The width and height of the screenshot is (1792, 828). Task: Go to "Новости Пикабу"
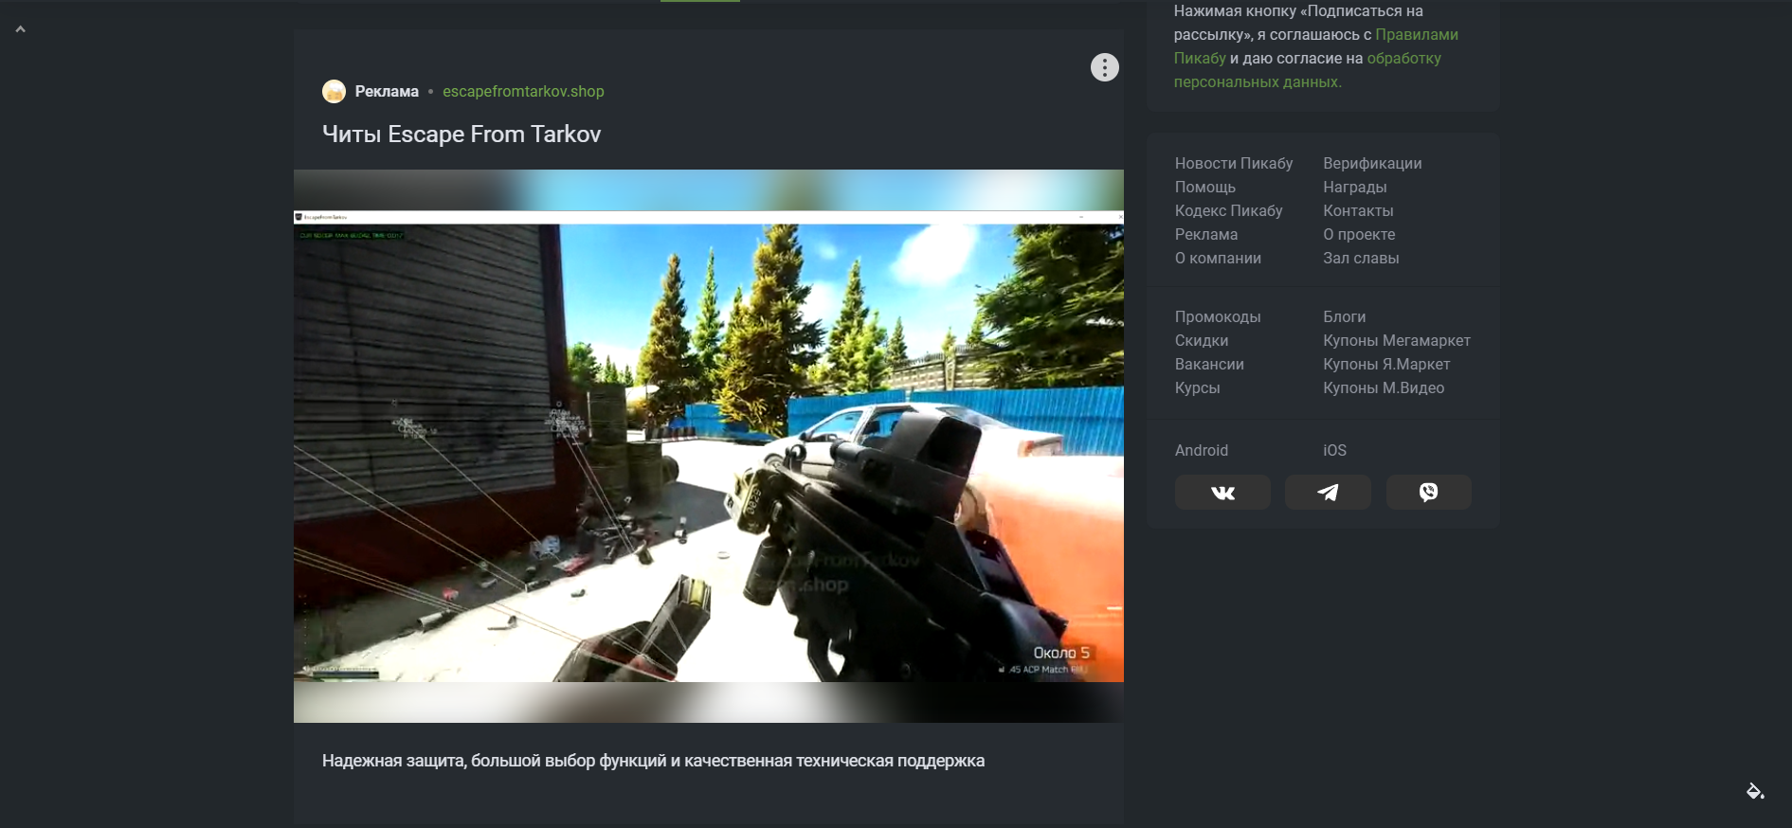click(1234, 164)
